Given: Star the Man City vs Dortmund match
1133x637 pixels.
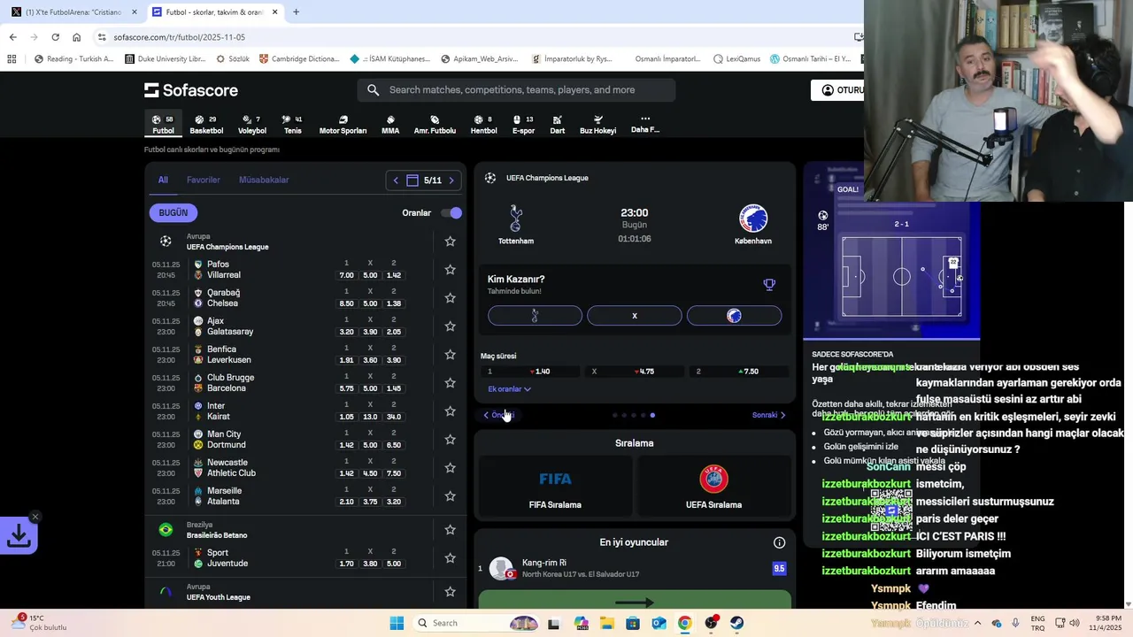Looking at the screenshot, I should pyautogui.click(x=450, y=439).
